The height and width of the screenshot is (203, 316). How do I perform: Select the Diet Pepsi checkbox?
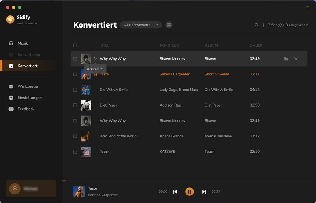click(x=75, y=105)
